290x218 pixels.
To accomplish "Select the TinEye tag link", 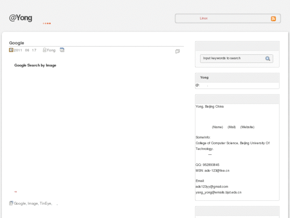I will (45, 204).
